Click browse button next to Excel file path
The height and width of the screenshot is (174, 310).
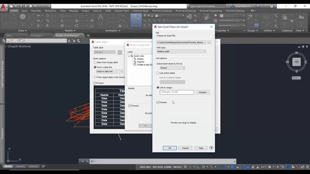click(x=209, y=43)
